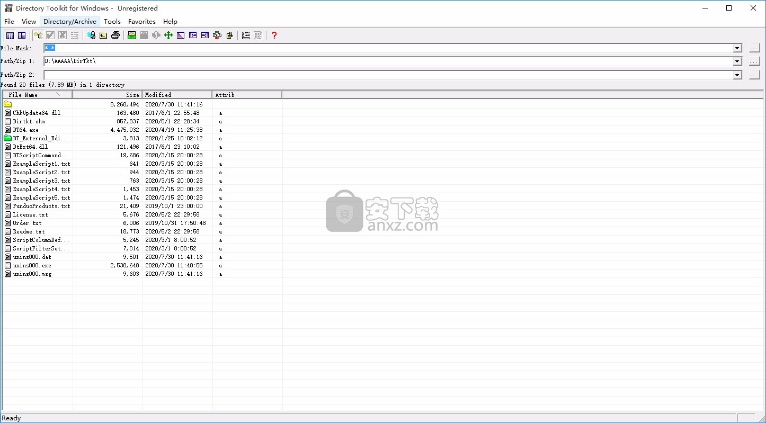Expand the Path/Zip 2 dropdown arrow
Image resolution: width=766 pixels, height=423 pixels.
click(x=737, y=75)
